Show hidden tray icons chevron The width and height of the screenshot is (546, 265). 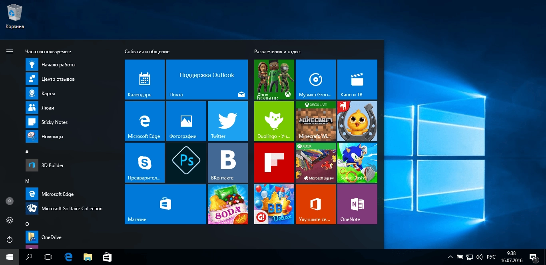[x=450, y=257]
